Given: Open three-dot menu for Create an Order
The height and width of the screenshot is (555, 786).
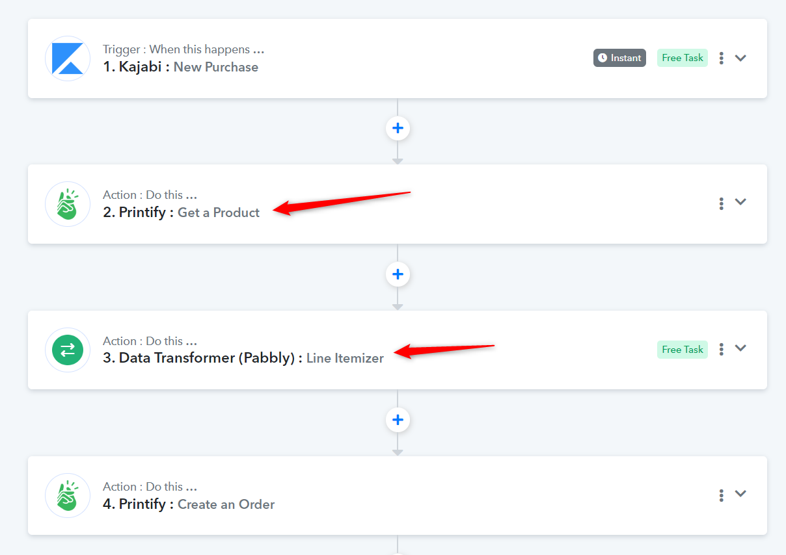Looking at the screenshot, I should coord(721,495).
